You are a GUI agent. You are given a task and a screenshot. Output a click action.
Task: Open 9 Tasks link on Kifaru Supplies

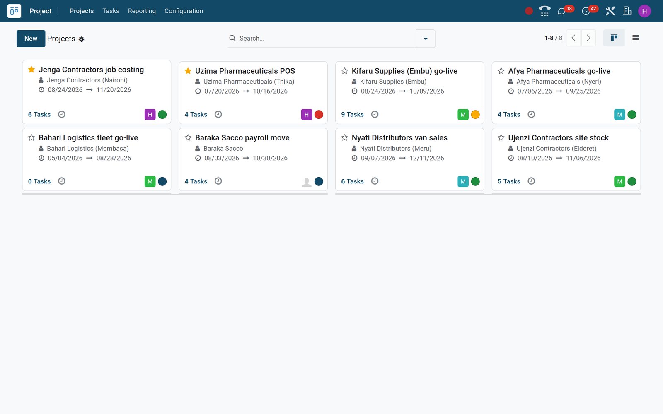tap(352, 115)
